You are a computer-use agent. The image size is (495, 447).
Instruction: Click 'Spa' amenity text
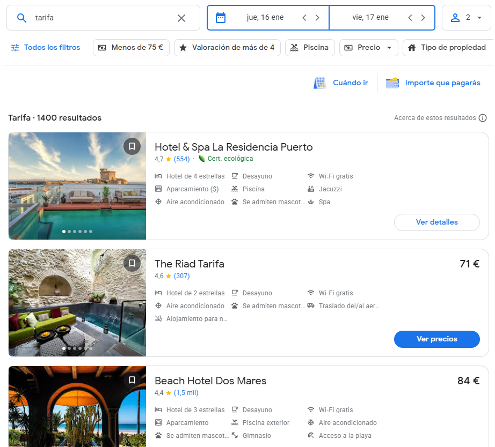(324, 202)
